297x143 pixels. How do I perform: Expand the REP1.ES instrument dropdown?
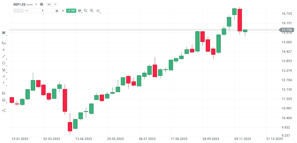[x=36, y=4]
